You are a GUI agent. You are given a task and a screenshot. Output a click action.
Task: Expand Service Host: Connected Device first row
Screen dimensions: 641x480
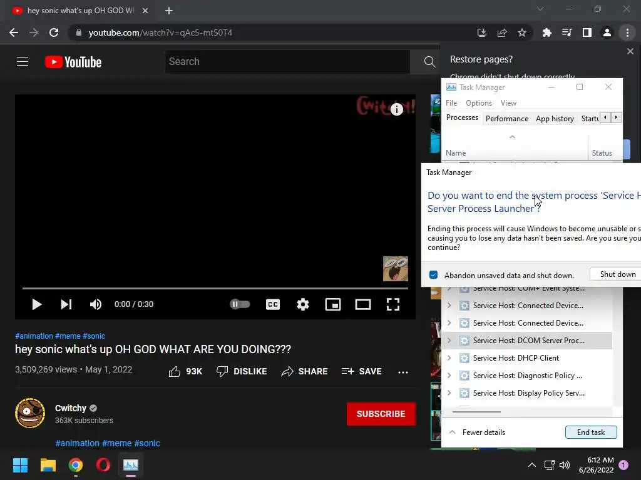click(x=449, y=305)
